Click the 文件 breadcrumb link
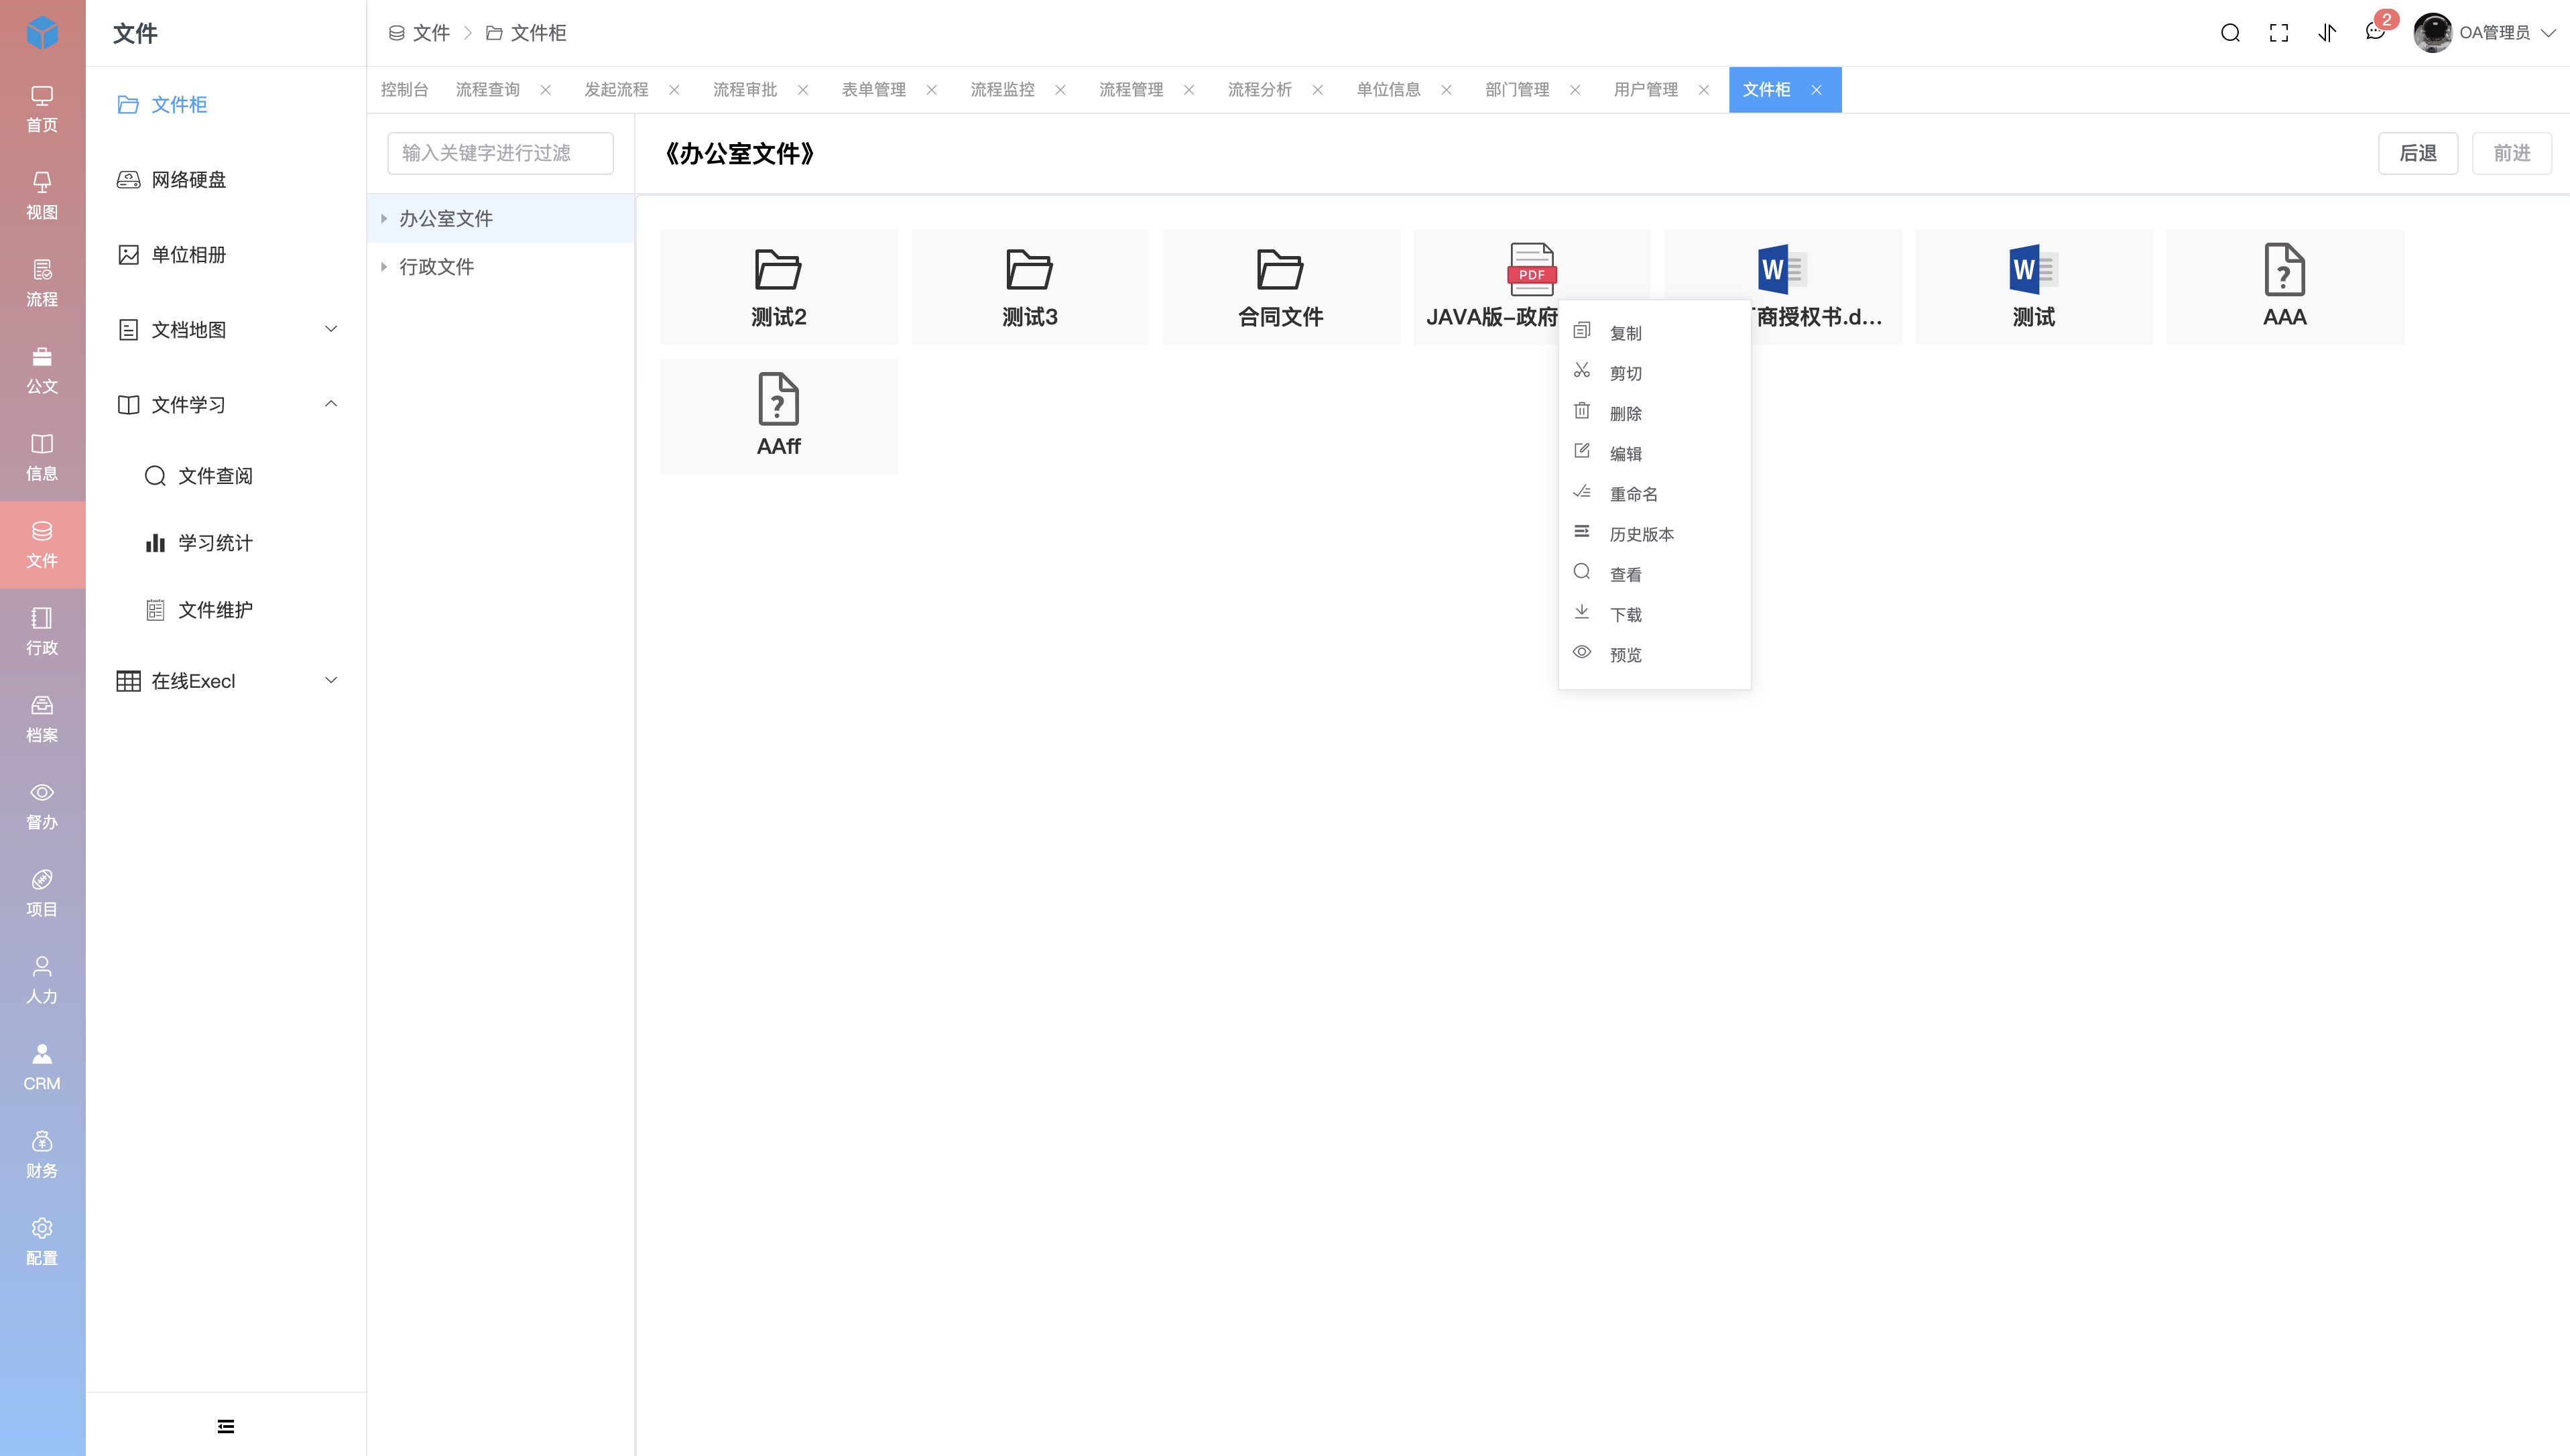This screenshot has height=1456, width=2570. pyautogui.click(x=420, y=33)
